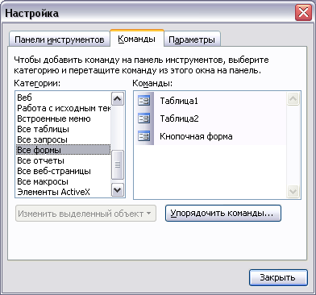This screenshot has height=295, width=316.
Task: Close the Настройка dialog with X
Action: click(x=303, y=13)
